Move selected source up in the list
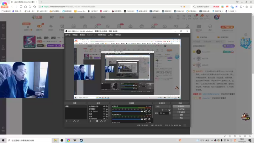This screenshot has height=143, width=254. [x=101, y=121]
